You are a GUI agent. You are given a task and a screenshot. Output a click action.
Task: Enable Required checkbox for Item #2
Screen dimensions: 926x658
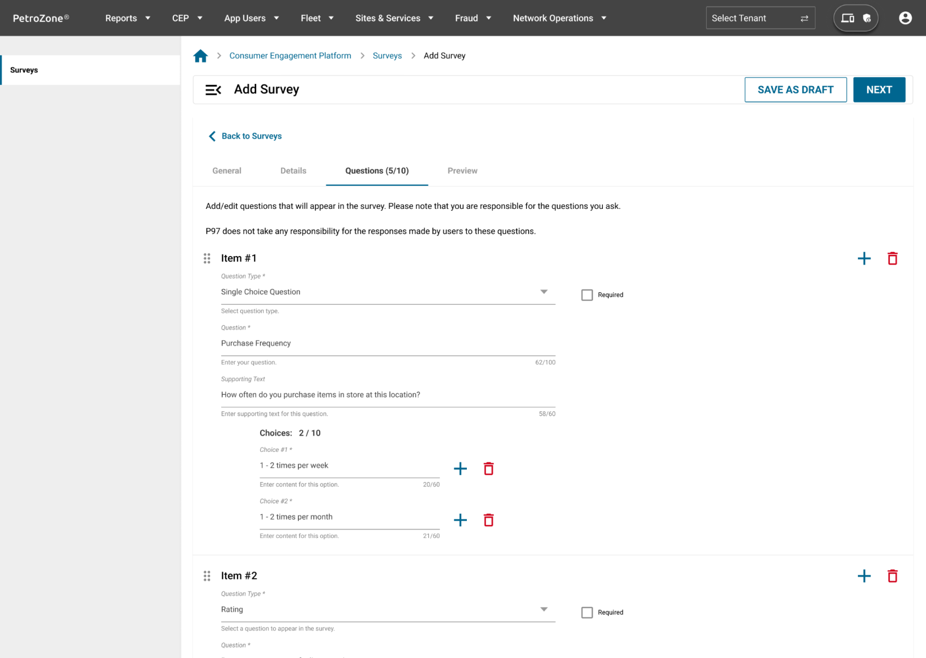click(587, 612)
